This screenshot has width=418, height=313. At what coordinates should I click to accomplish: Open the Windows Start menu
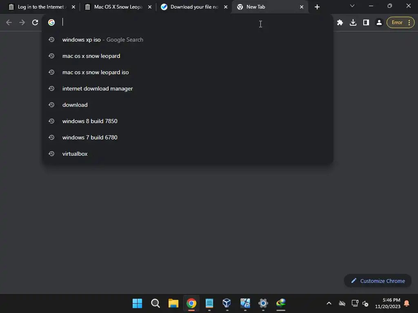(x=137, y=303)
